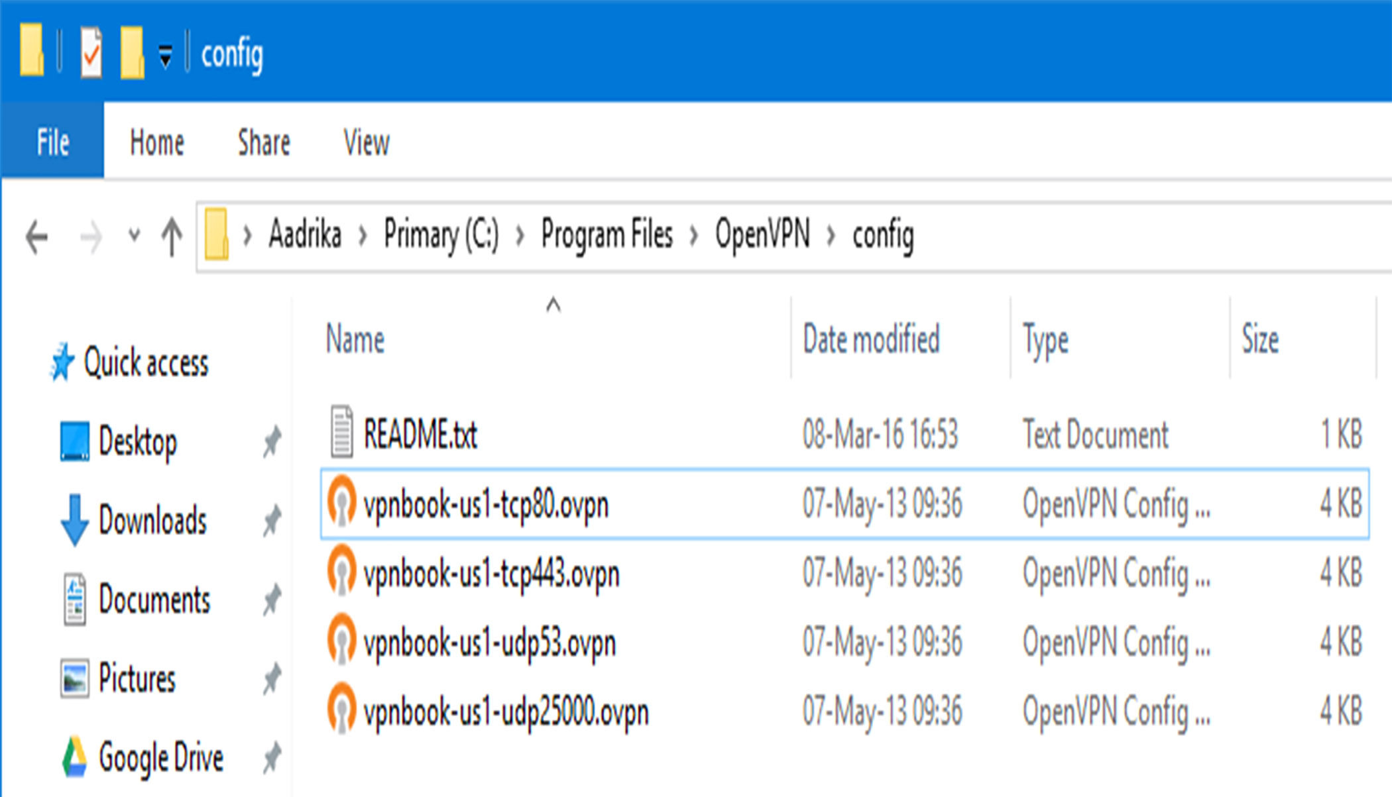Open the recent locations dropdown arrow
The height and width of the screenshot is (797, 1392).
coord(135,235)
